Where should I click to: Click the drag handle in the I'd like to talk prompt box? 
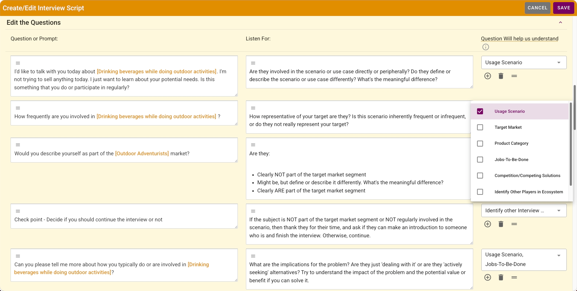tap(18, 63)
